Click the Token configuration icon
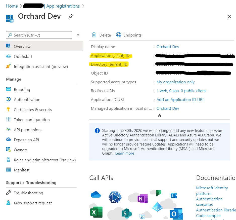The image size is (236, 220). [x=9, y=119]
